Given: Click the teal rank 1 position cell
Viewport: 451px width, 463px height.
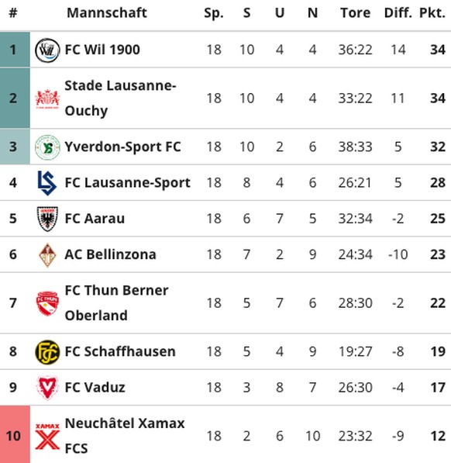Looking at the screenshot, I should [x=15, y=50].
